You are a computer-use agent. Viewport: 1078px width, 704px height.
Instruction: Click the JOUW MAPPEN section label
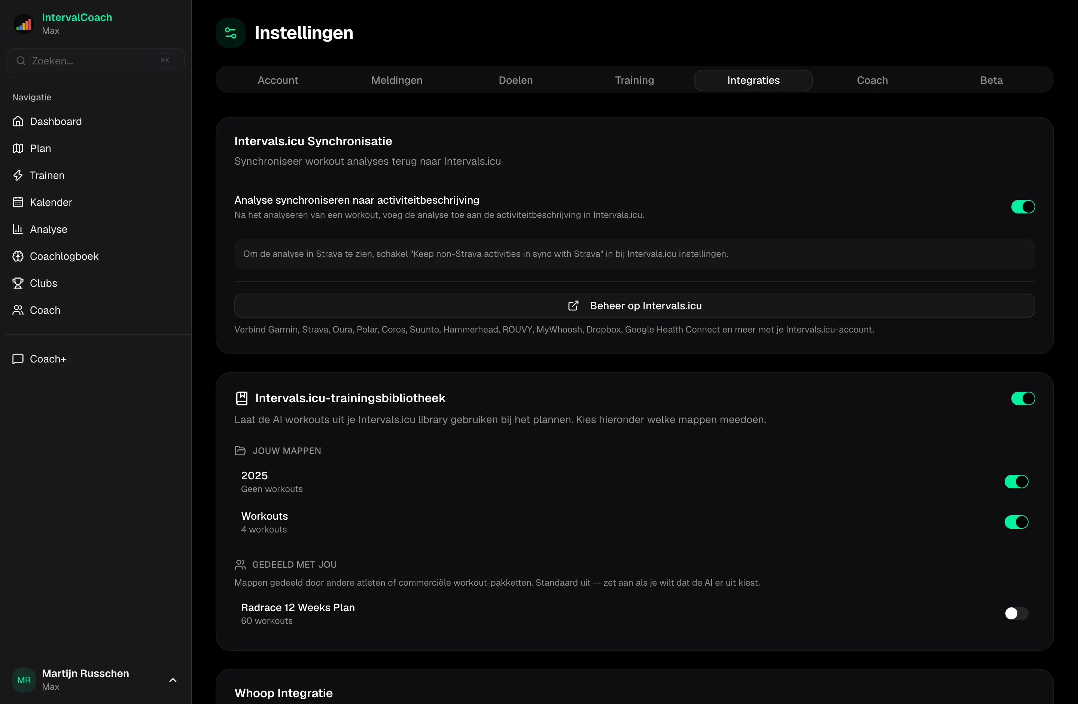click(287, 451)
